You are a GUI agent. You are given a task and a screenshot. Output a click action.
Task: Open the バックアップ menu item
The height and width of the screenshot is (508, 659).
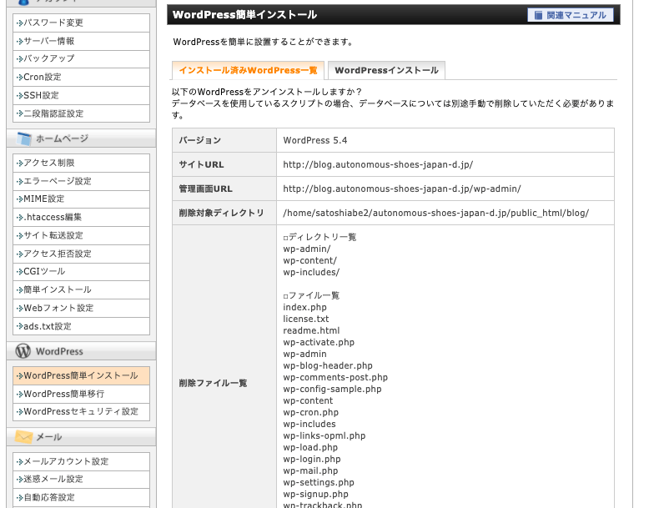click(48, 58)
